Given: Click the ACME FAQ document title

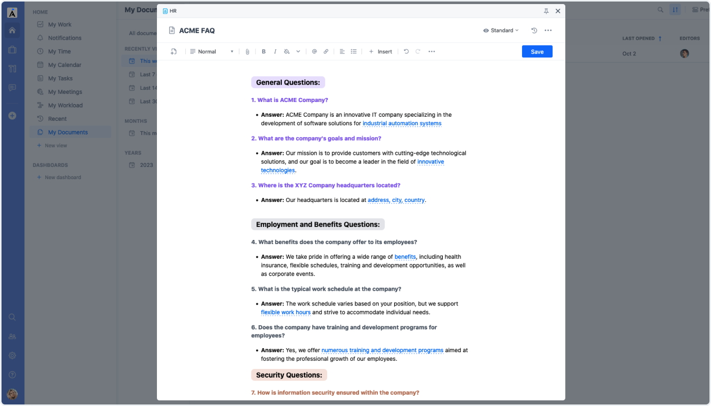Looking at the screenshot, I should 197,30.
